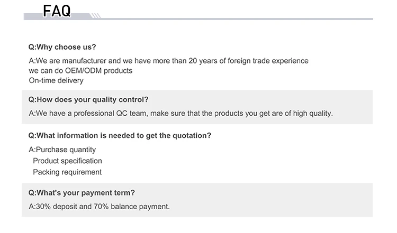Open the quotation information question
This screenshot has height=233, width=397.
click(x=120, y=135)
